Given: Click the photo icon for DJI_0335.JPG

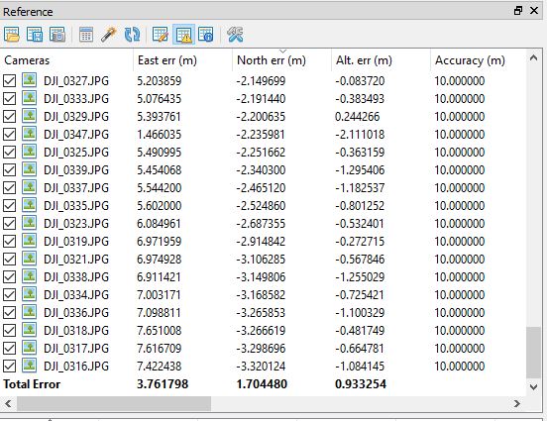Looking at the screenshot, I should pos(30,205).
